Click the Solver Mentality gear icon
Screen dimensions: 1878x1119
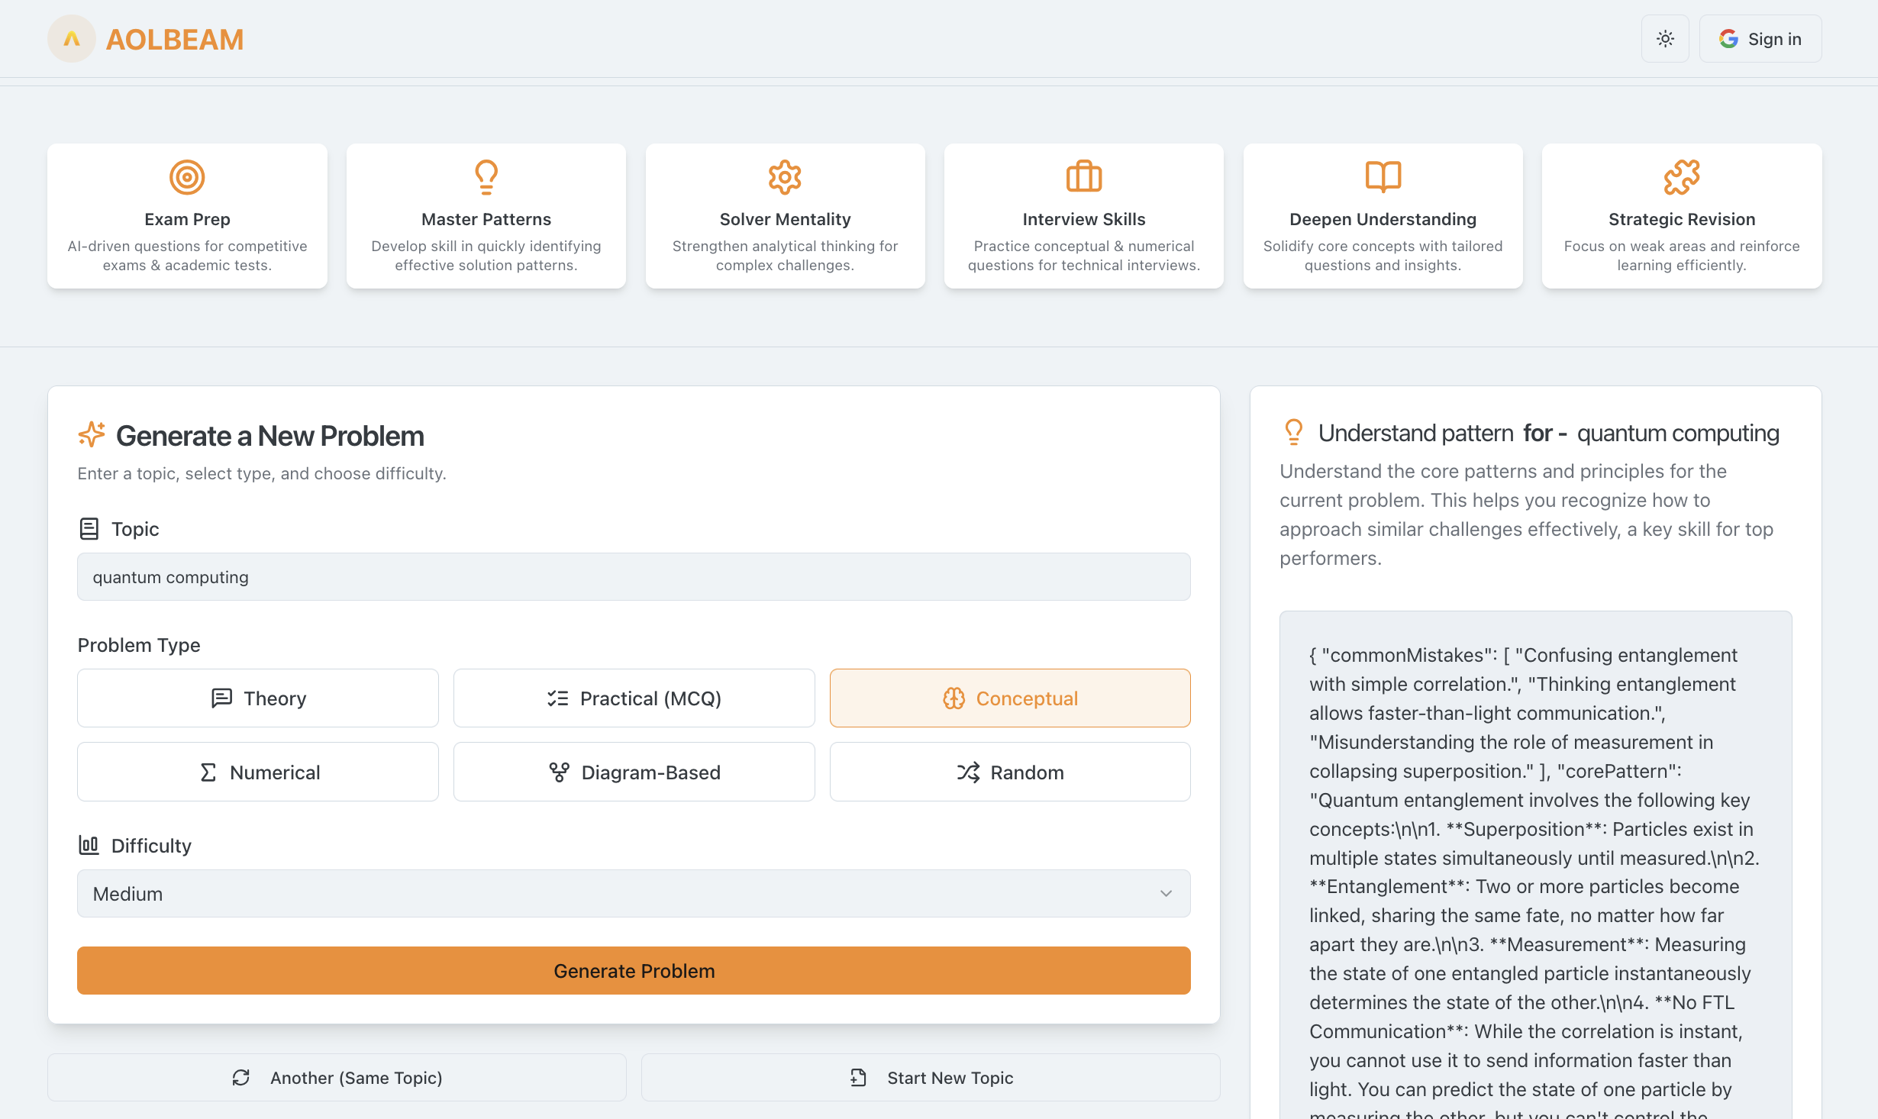point(785,177)
